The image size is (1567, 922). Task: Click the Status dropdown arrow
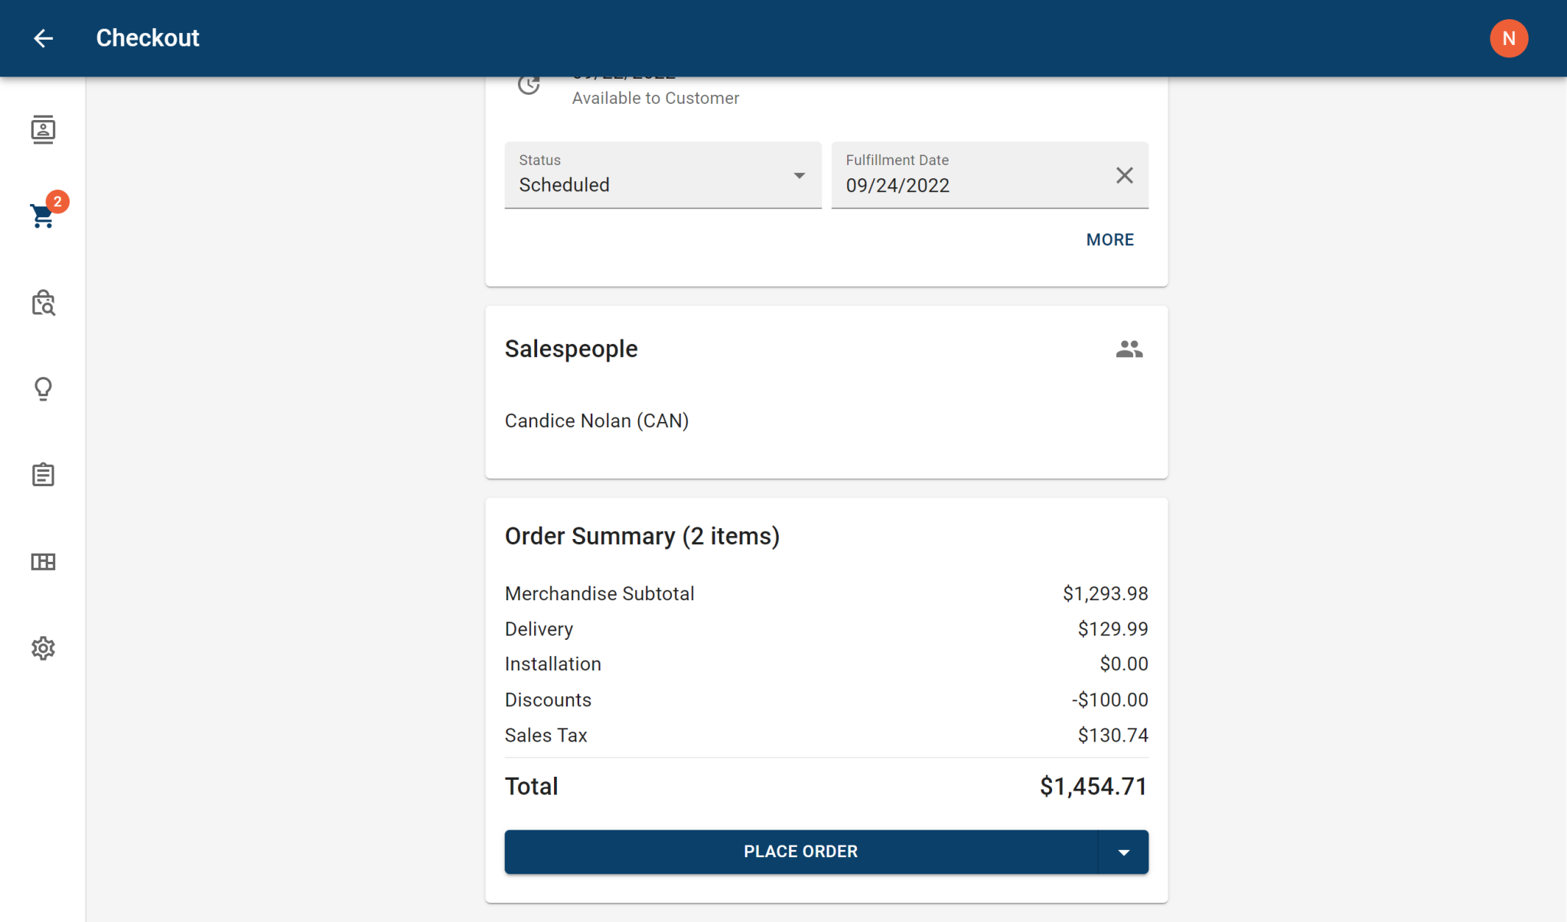tap(799, 176)
